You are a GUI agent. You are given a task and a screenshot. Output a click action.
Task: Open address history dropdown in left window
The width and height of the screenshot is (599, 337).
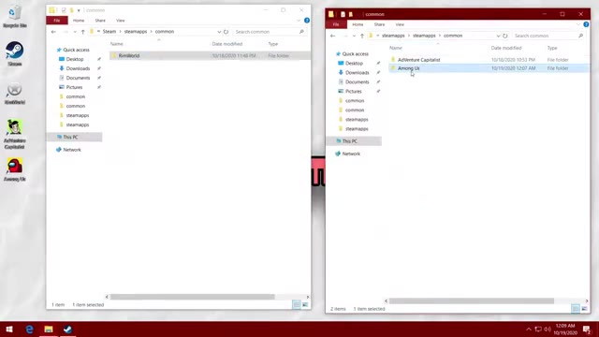pyautogui.click(x=219, y=32)
